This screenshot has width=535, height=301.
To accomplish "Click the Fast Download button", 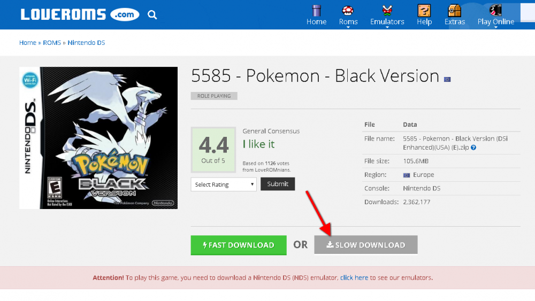I will click(239, 245).
